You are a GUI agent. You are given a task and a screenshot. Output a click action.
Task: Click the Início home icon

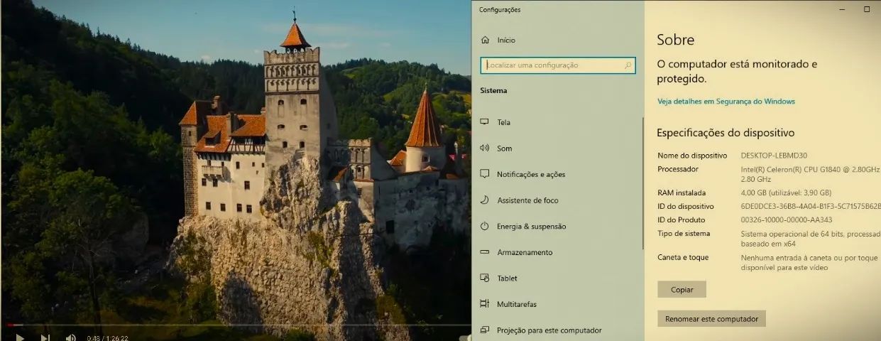tap(485, 40)
